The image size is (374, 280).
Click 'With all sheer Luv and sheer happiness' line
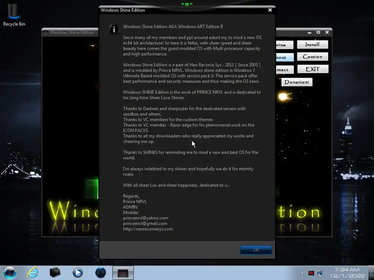pos(176,185)
